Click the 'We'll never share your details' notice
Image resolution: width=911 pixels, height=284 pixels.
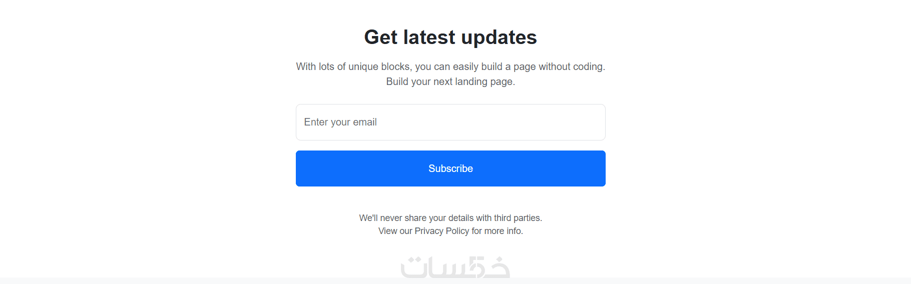[x=450, y=218]
